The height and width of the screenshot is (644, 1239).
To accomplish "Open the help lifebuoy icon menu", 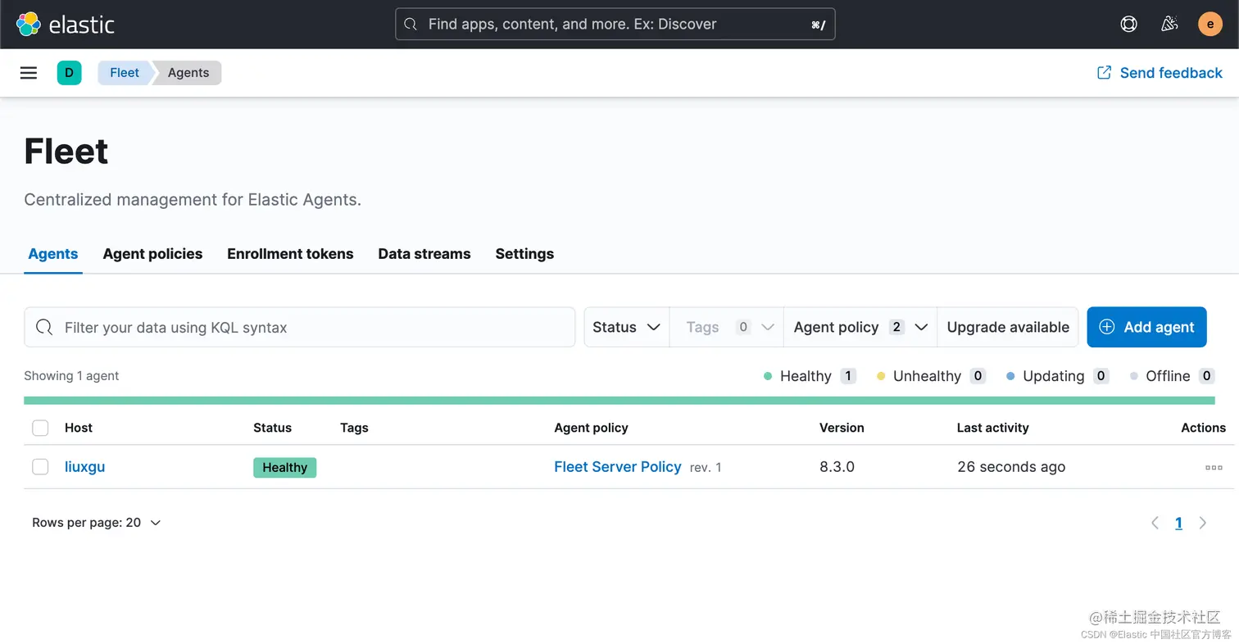I will 1128,24.
